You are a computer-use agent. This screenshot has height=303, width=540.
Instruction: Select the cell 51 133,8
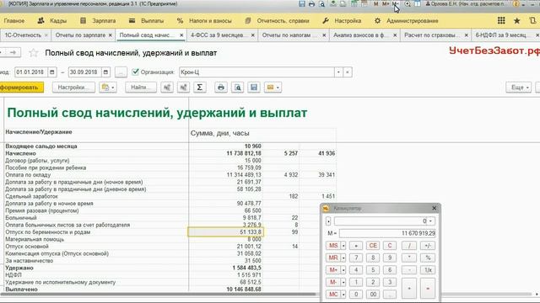click(x=226, y=232)
